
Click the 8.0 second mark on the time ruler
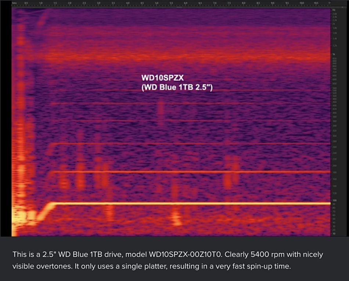[x=244, y=3]
